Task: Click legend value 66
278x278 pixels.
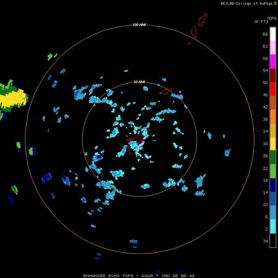Action: [265, 34]
